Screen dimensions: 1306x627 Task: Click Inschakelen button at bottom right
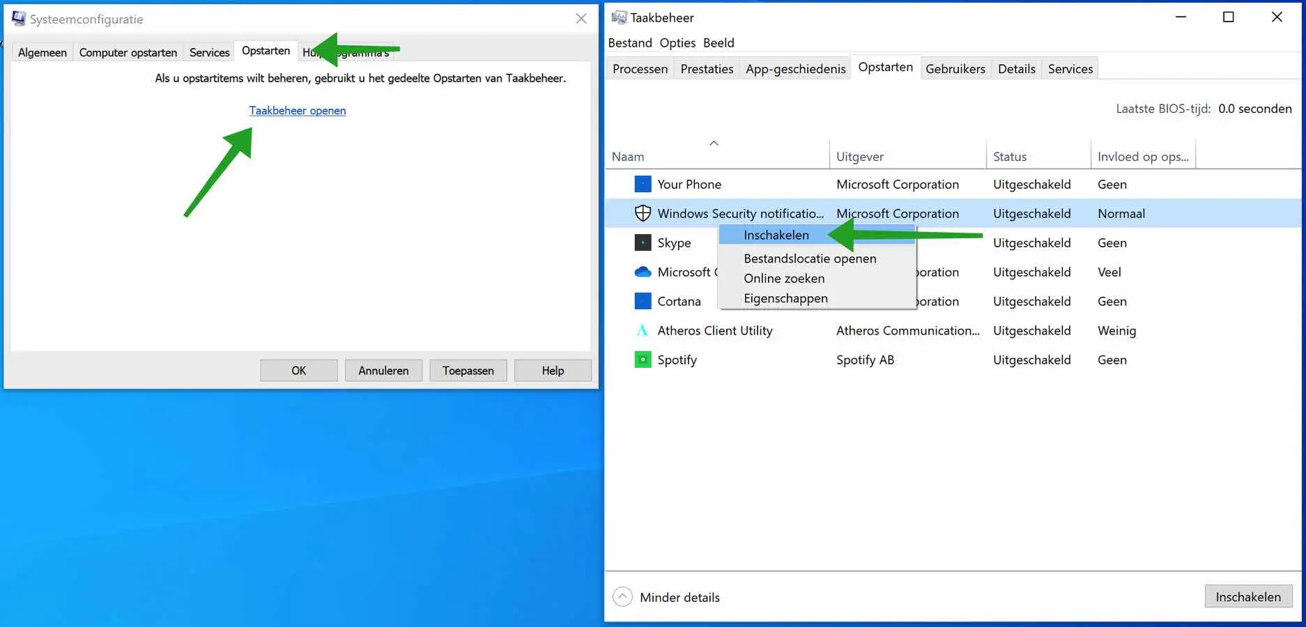click(1248, 596)
